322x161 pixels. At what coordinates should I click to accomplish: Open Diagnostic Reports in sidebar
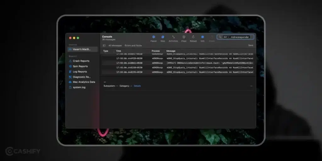(82, 77)
